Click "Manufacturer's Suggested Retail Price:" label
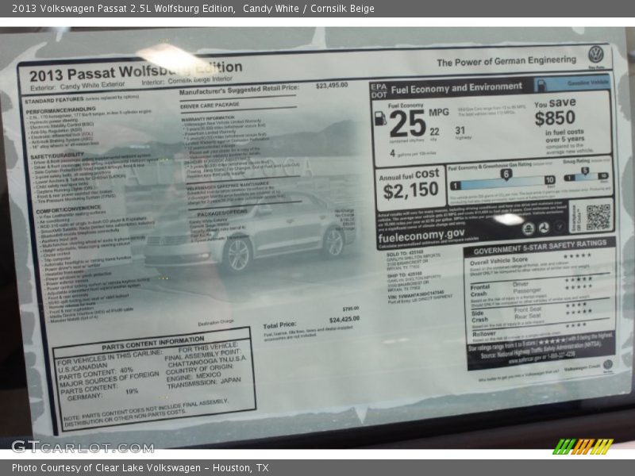Screen dimensions: 635x476 pos(239,90)
